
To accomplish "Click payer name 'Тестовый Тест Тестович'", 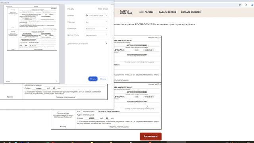I will click(x=108, y=112).
